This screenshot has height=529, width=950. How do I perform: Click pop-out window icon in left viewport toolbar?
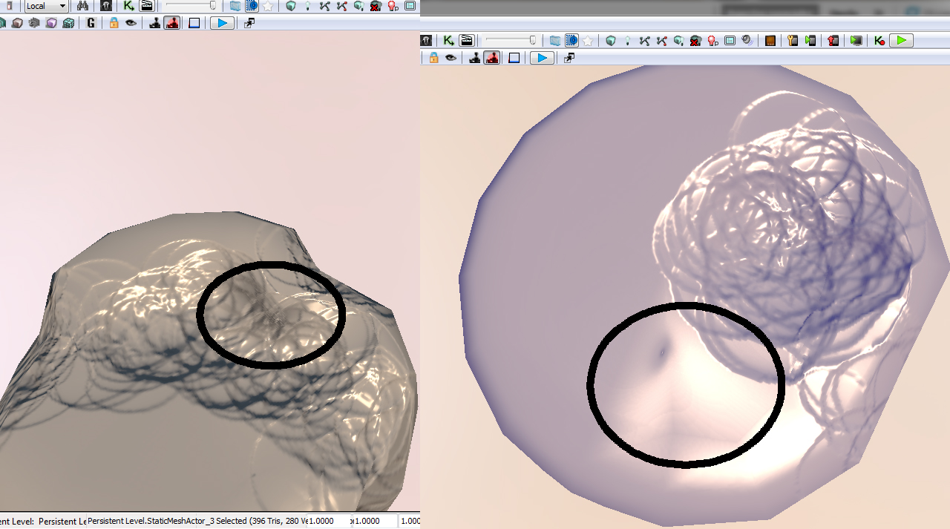[x=249, y=23]
